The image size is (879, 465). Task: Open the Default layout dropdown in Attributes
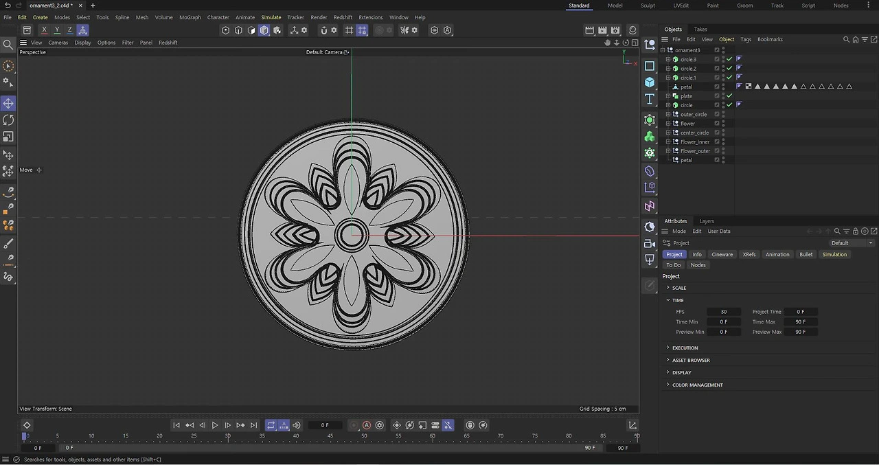tap(852, 243)
